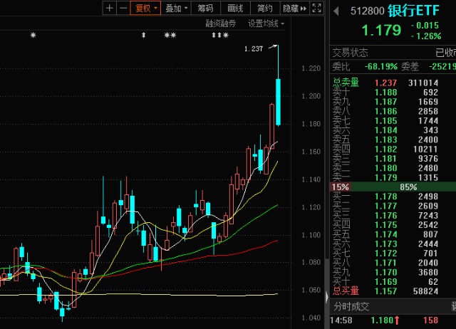Open 分时成交 trade details section

(351, 306)
